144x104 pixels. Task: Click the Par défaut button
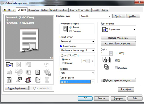[126, 90]
